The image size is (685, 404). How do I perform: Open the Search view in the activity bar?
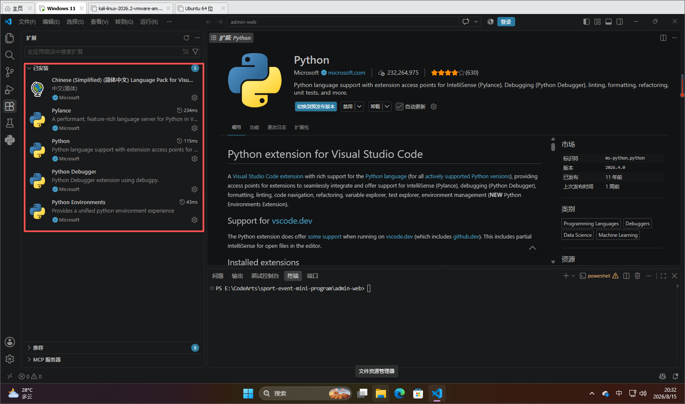tap(9, 55)
